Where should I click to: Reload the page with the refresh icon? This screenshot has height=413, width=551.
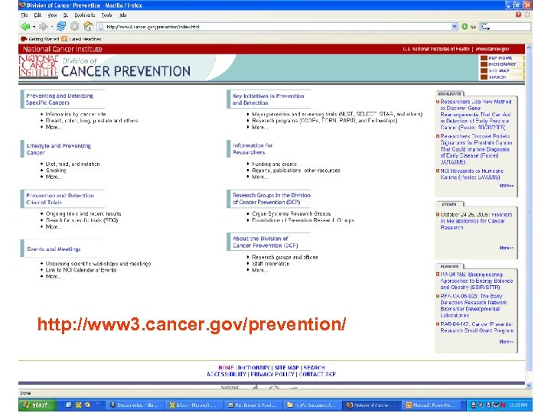61,26
